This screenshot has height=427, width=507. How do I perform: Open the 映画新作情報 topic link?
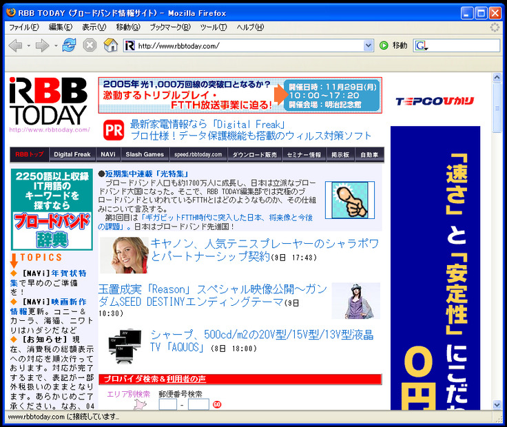click(48, 306)
